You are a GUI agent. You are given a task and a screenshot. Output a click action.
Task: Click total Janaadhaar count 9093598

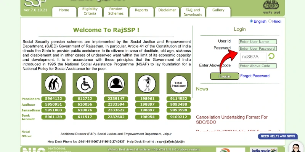coord(178,110)
